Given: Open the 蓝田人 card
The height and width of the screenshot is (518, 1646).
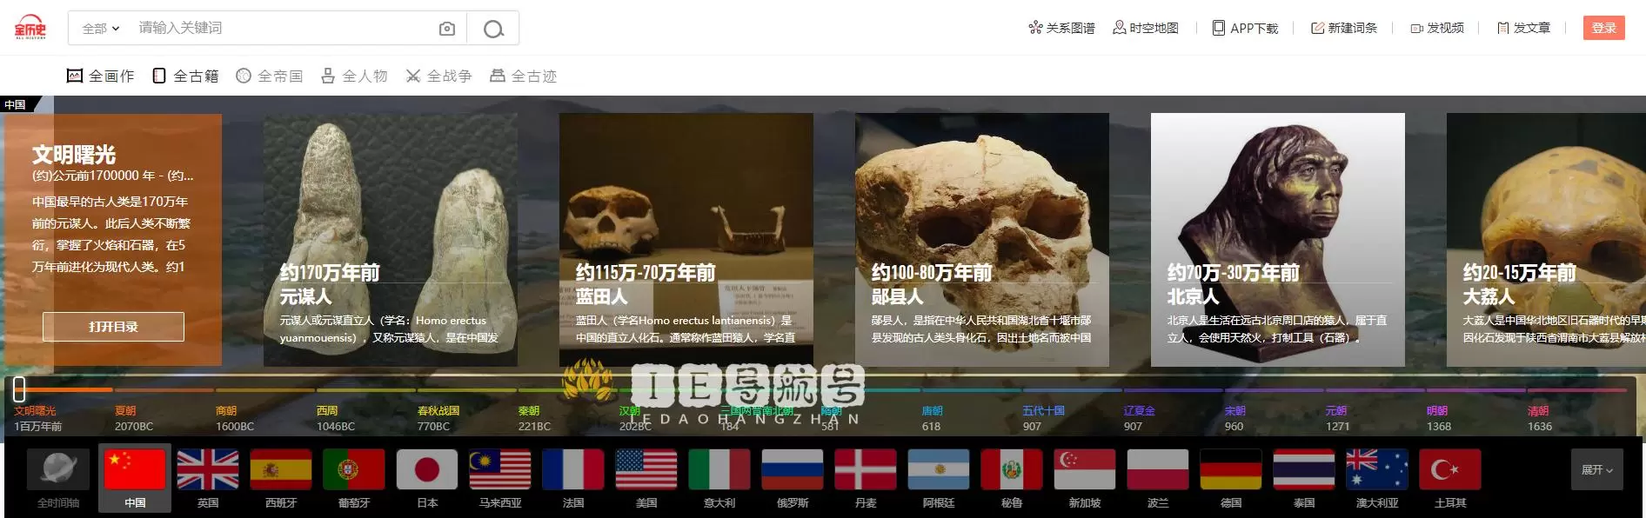Looking at the screenshot, I should (686, 239).
